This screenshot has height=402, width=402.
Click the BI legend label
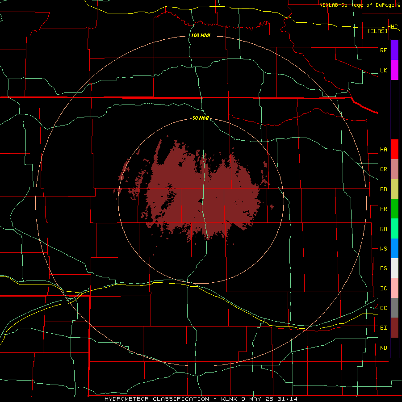pyautogui.click(x=383, y=328)
